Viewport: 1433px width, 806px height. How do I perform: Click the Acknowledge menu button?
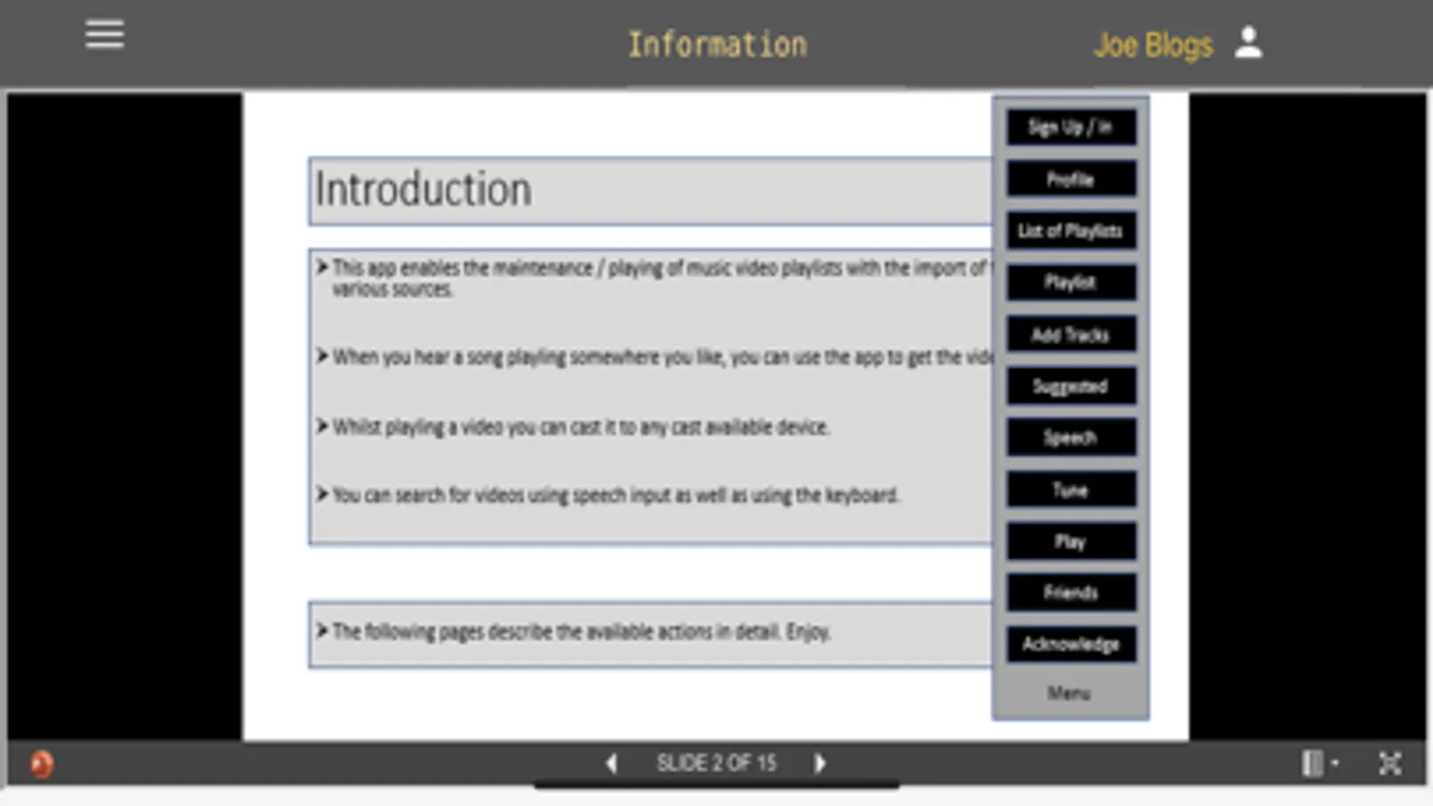[x=1071, y=644]
